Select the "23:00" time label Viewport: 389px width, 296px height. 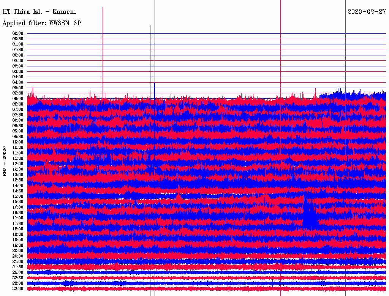pos(18,283)
